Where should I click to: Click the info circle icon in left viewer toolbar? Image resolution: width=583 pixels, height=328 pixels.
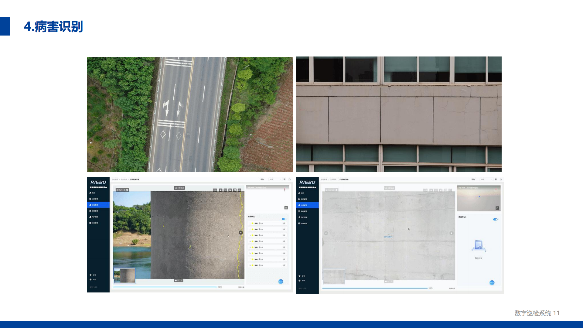coord(240,190)
